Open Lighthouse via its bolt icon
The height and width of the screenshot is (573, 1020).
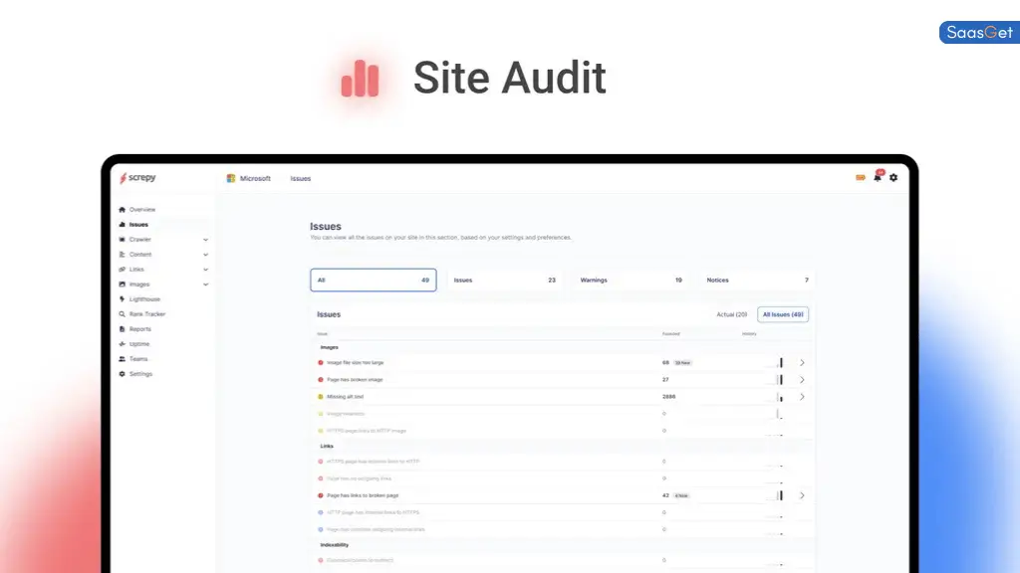(x=122, y=298)
